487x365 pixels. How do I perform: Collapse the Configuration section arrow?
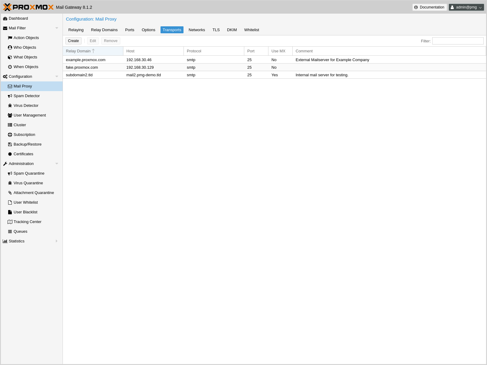point(57,77)
